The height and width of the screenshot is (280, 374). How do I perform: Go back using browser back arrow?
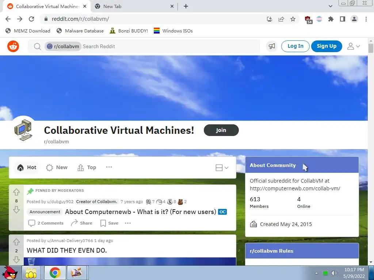coord(8,19)
